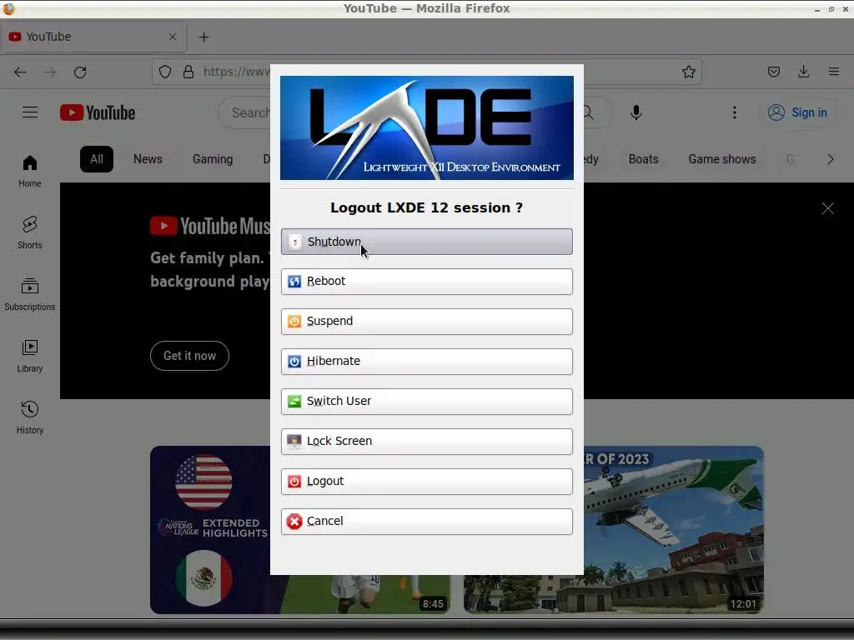This screenshot has width=854, height=640.
Task: Open Firefox downloads panel
Action: 803,72
